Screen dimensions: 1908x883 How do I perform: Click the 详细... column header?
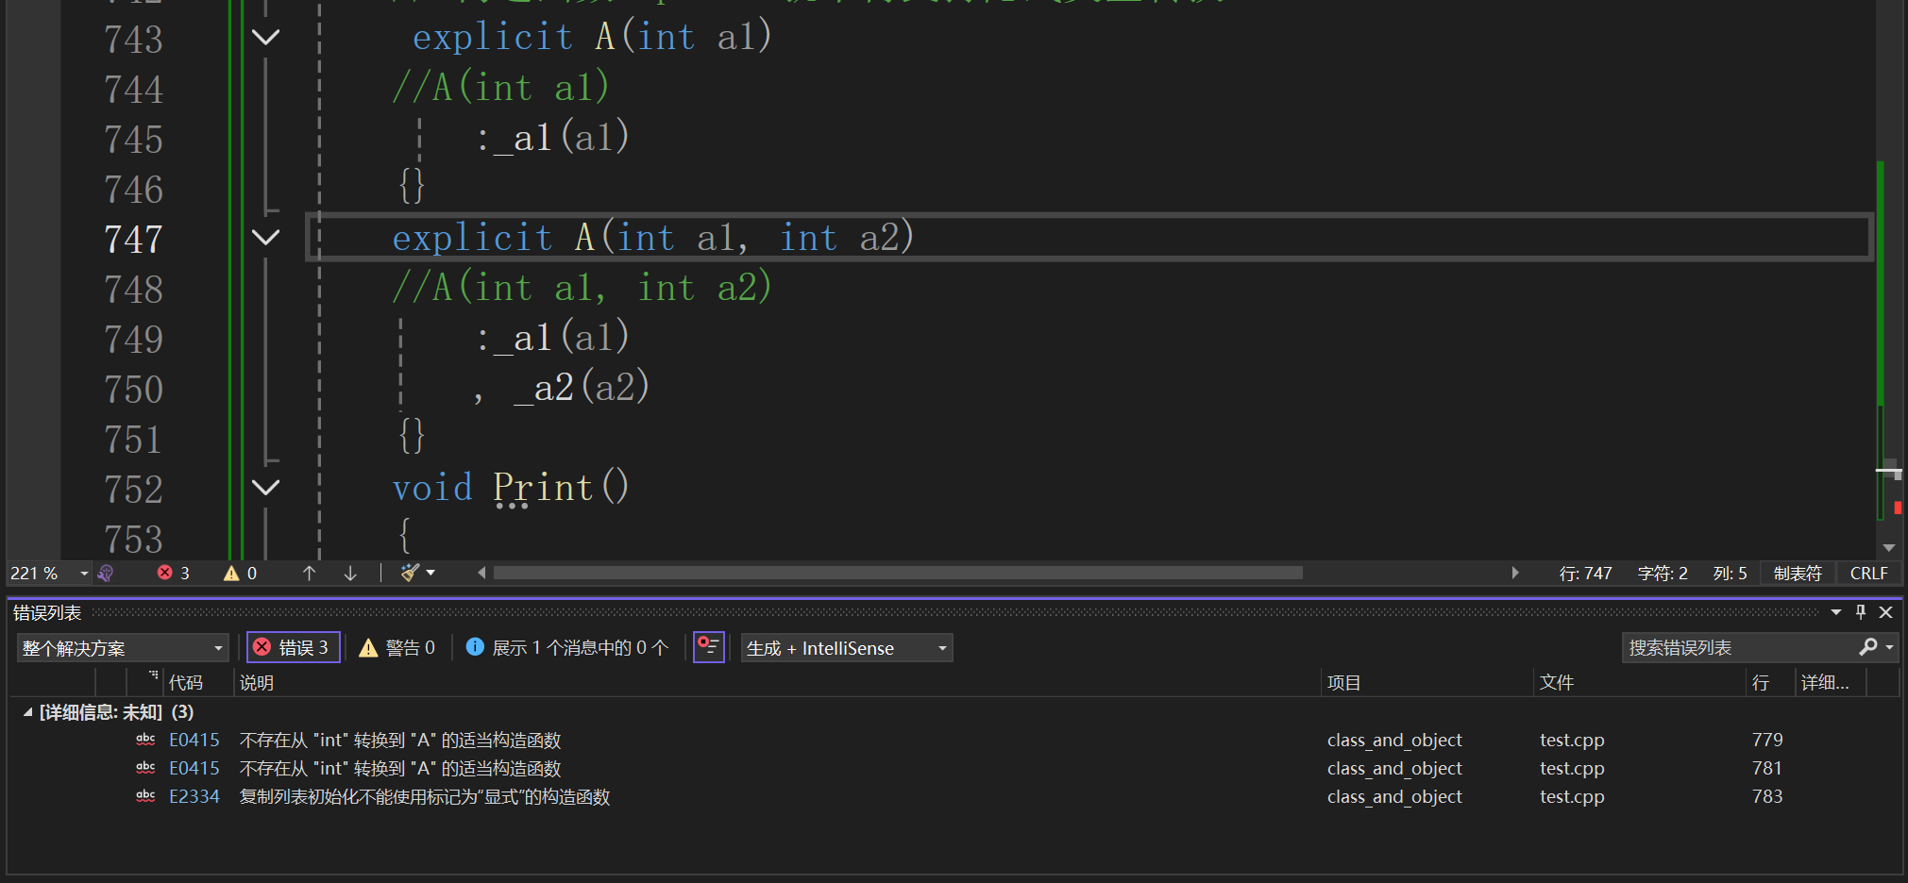click(x=1830, y=683)
